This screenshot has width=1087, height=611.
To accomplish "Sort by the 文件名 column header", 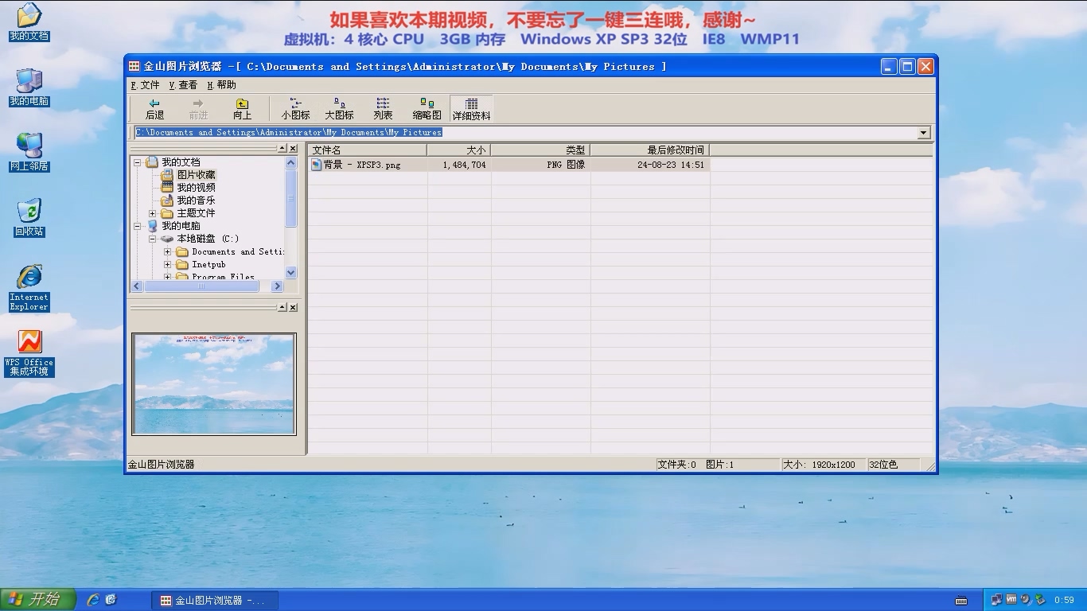I will [x=368, y=150].
